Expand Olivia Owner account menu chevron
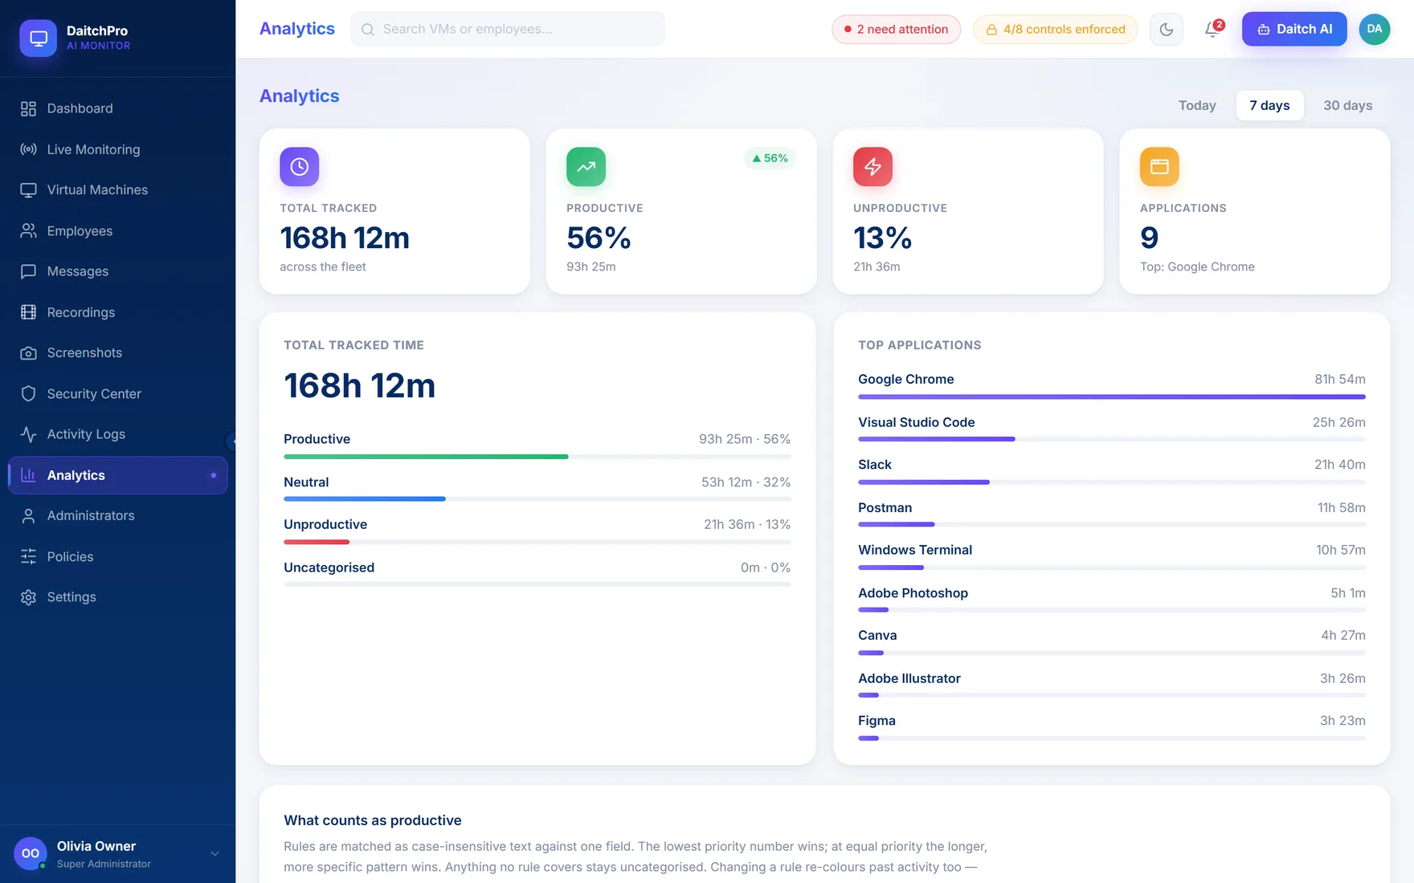The image size is (1414, 883). [x=215, y=853]
